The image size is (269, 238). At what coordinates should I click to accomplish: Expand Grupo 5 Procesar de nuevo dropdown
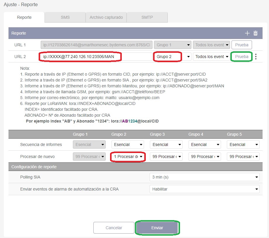click(243, 157)
